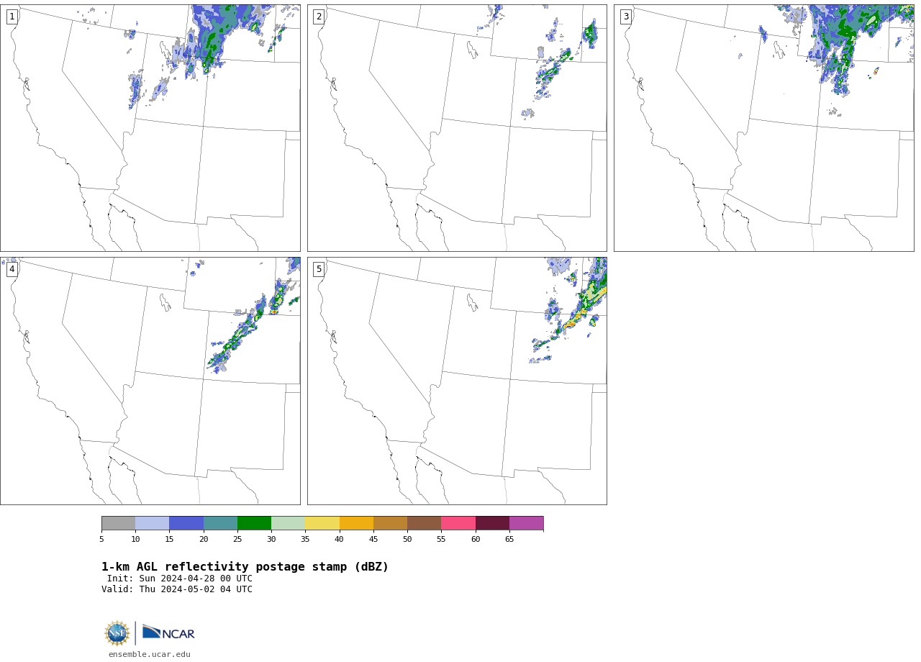Click the colorbar tick label 30
Viewport: 921px width, 662px height.
pyautogui.click(x=271, y=540)
